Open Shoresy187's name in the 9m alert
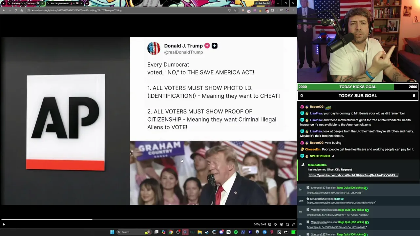The height and width of the screenshot is (236, 420). click(318, 188)
